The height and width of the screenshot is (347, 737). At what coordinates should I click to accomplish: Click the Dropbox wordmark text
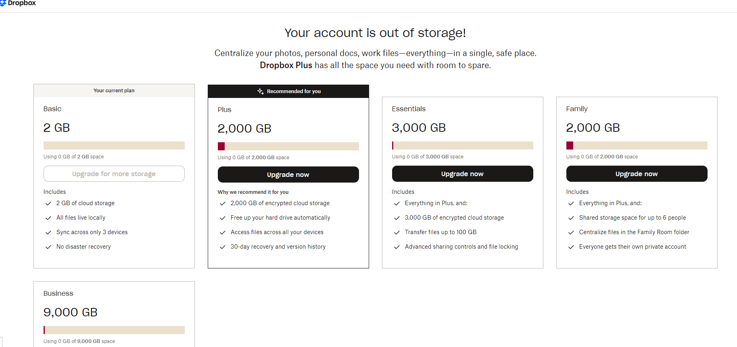[22, 3]
